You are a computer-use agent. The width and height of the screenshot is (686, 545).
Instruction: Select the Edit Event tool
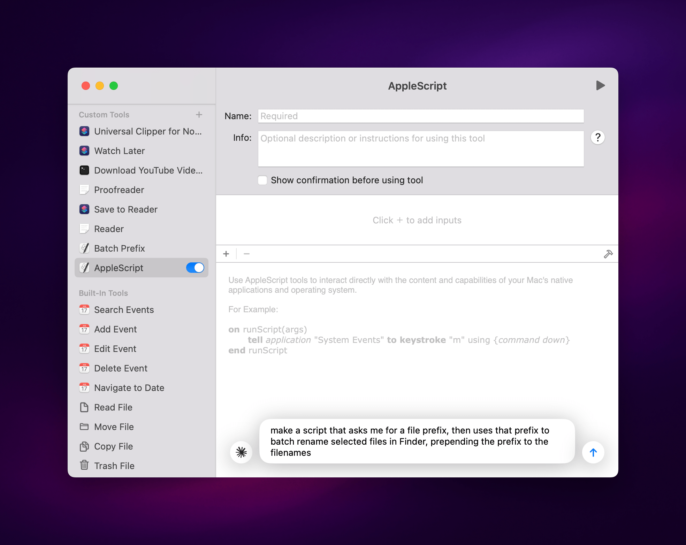[142, 348]
